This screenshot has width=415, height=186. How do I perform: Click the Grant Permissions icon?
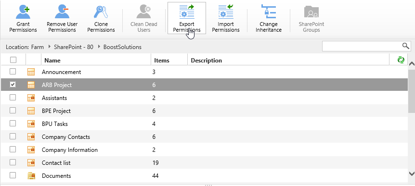click(23, 12)
